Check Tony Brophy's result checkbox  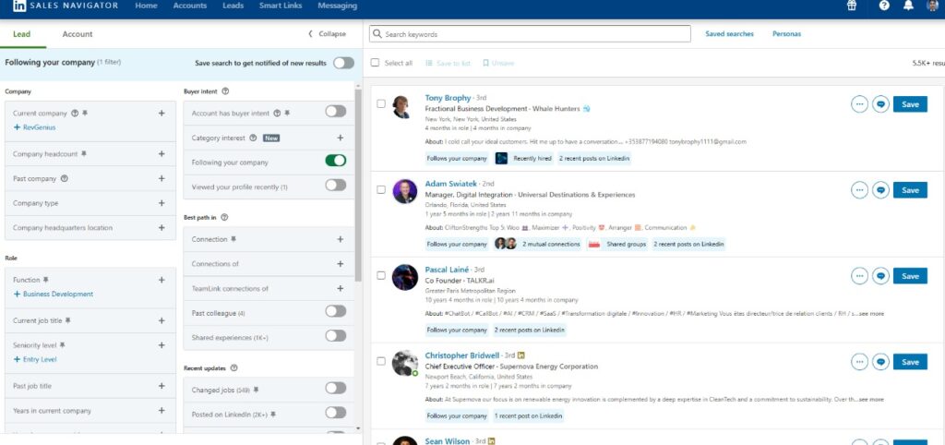[x=381, y=103]
